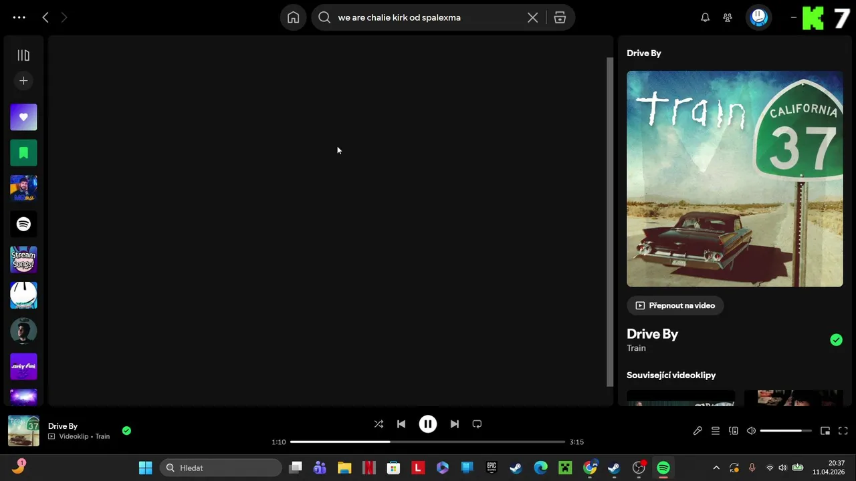Toggle saved checkmark in playback bar
The width and height of the screenshot is (856, 481).
coord(126,431)
